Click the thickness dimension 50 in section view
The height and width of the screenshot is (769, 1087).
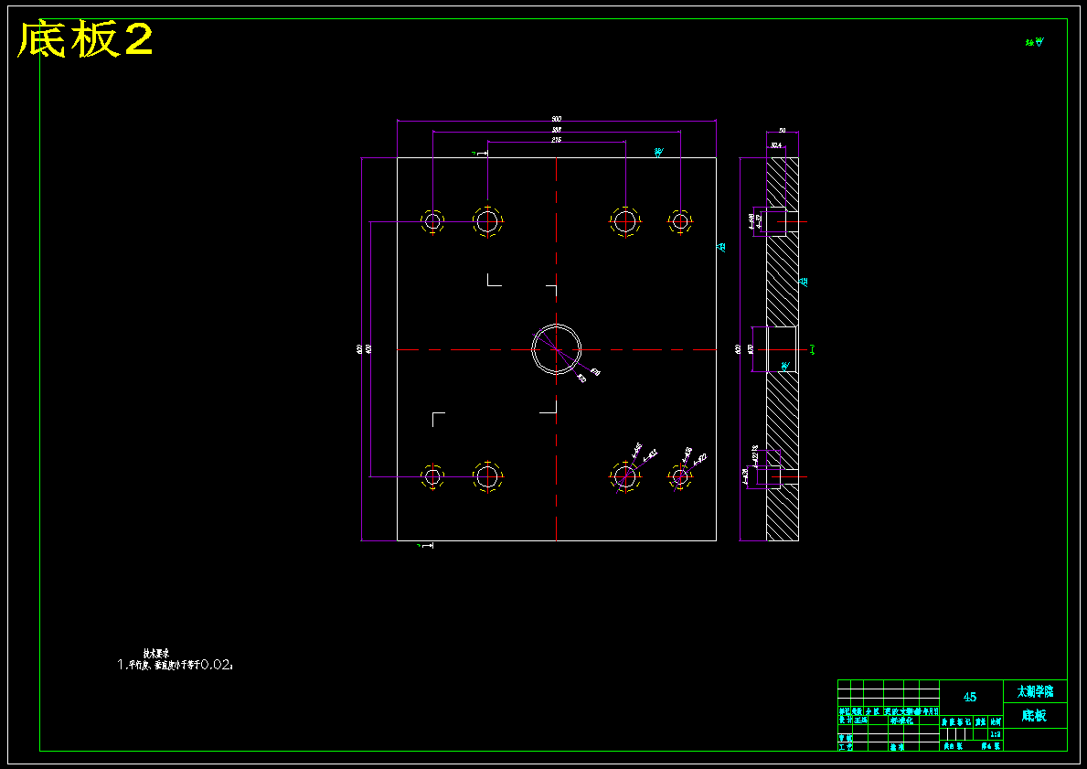coord(782,131)
